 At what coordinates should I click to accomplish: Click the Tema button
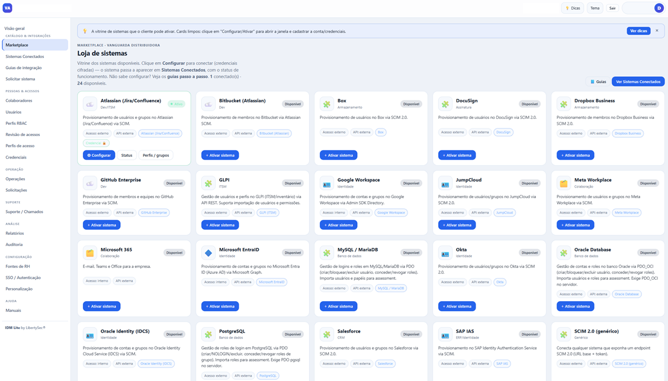(x=595, y=8)
